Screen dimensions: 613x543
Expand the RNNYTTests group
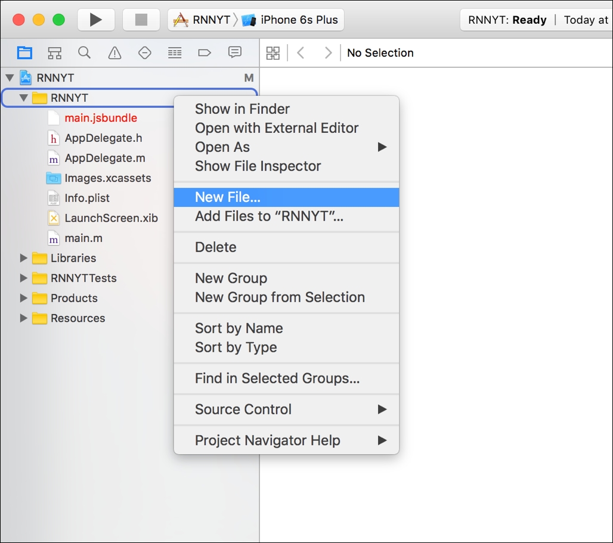point(23,278)
